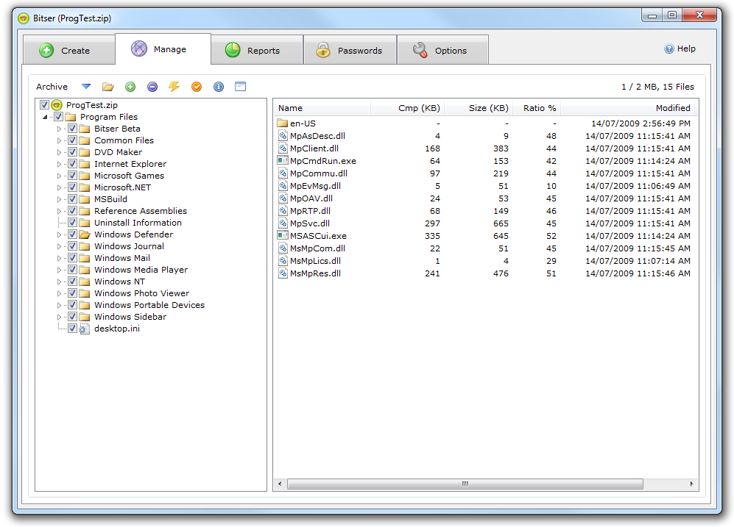Switch to the Options tab

coord(443,50)
